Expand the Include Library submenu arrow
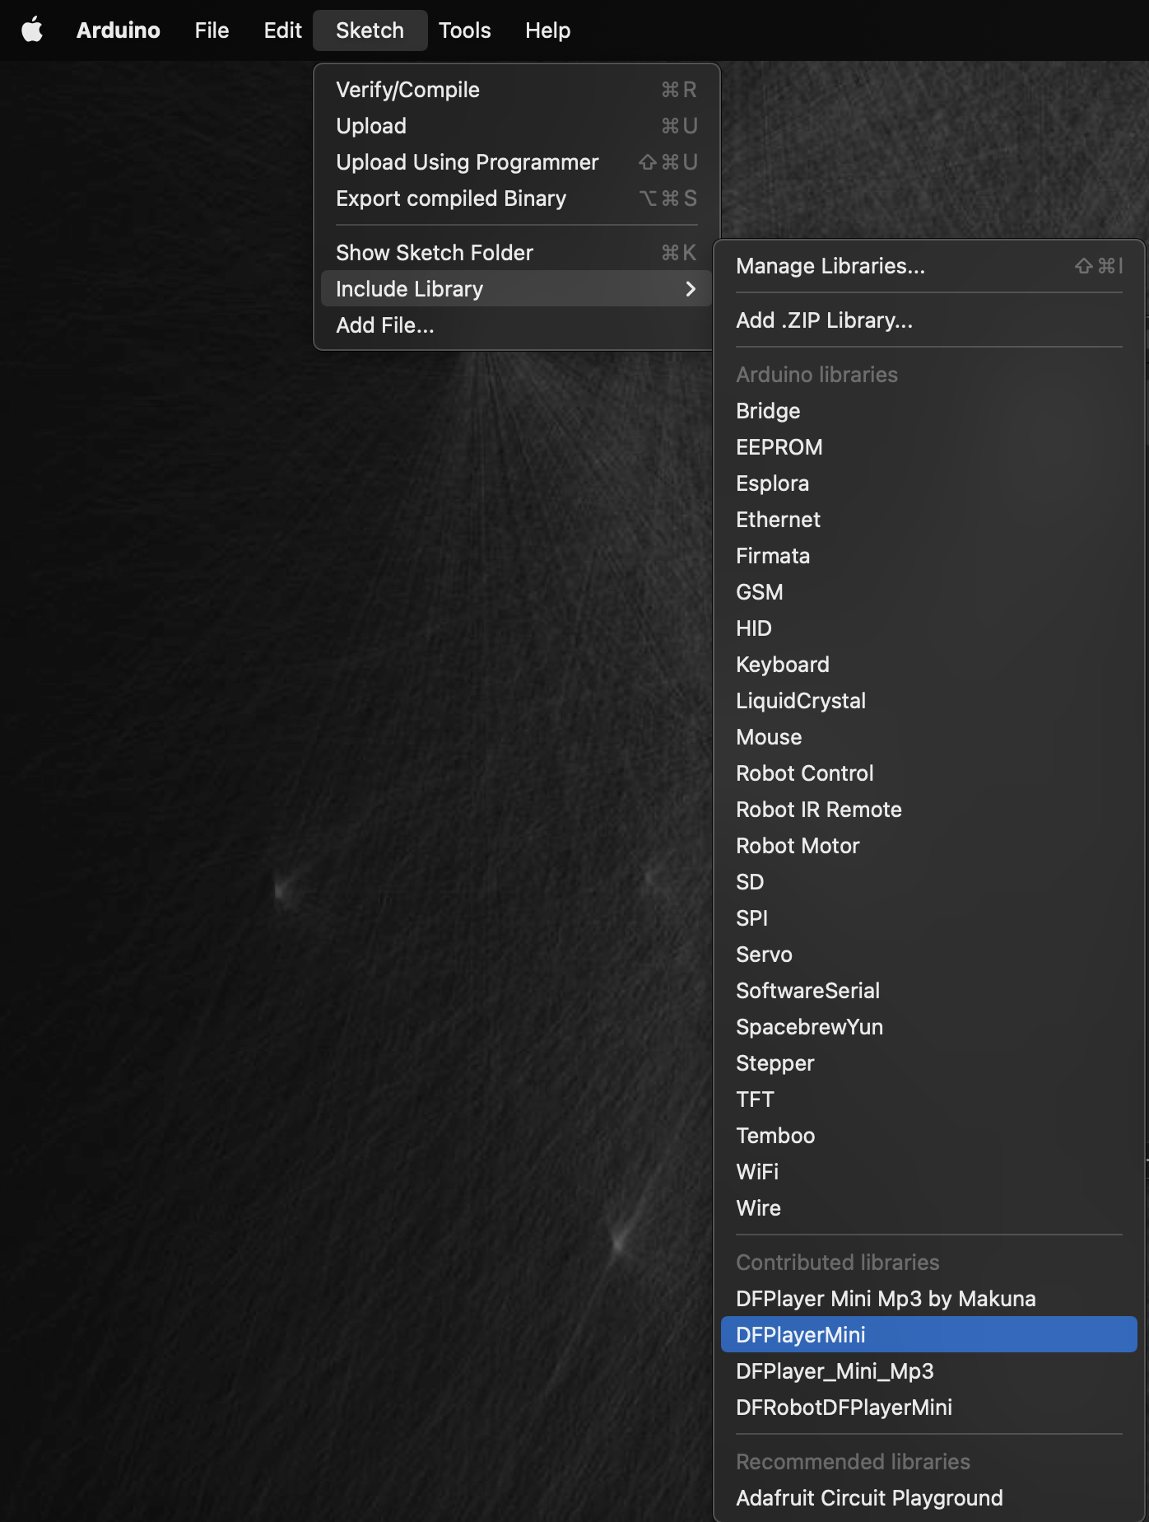This screenshot has height=1522, width=1149. click(x=691, y=289)
